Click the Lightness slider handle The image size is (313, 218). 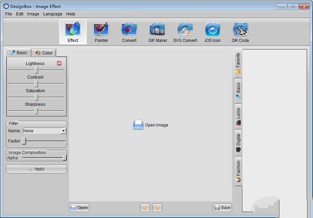point(36,70)
